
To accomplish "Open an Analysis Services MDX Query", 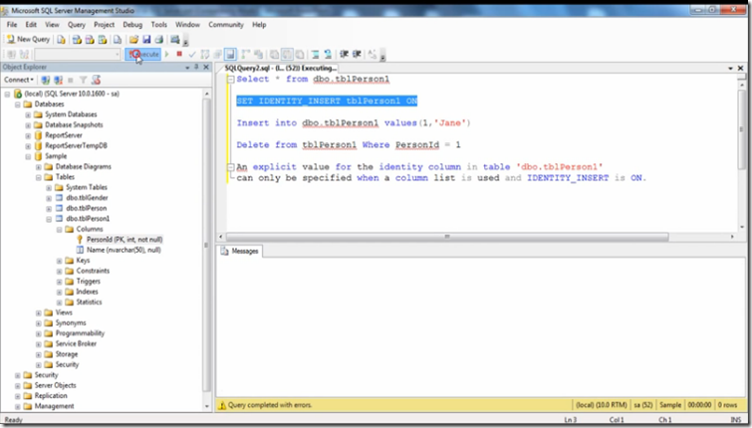I will (x=77, y=39).
